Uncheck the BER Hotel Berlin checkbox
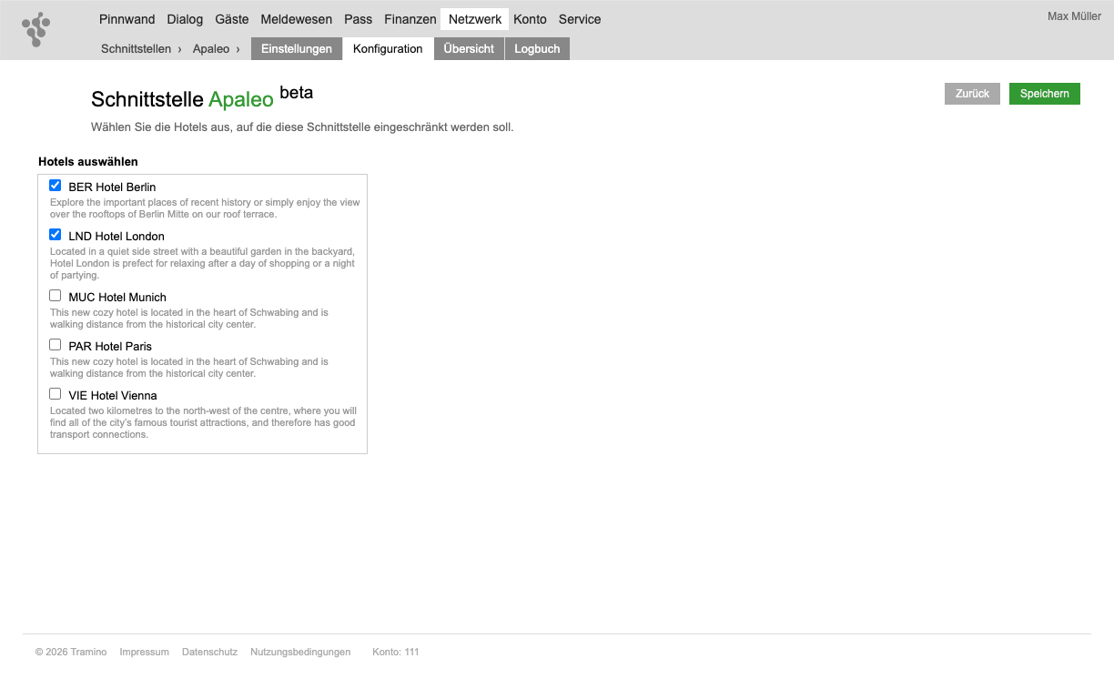Image resolution: width=1114 pixels, height=699 pixels. 56,186
